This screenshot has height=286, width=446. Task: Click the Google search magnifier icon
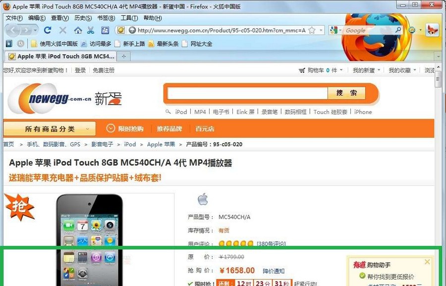[x=398, y=30]
